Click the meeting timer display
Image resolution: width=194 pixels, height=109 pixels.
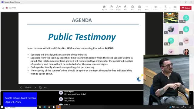coord(13,8)
